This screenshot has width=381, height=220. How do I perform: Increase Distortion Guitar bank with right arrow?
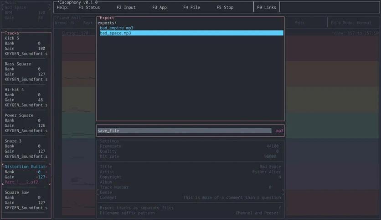pos(46,172)
